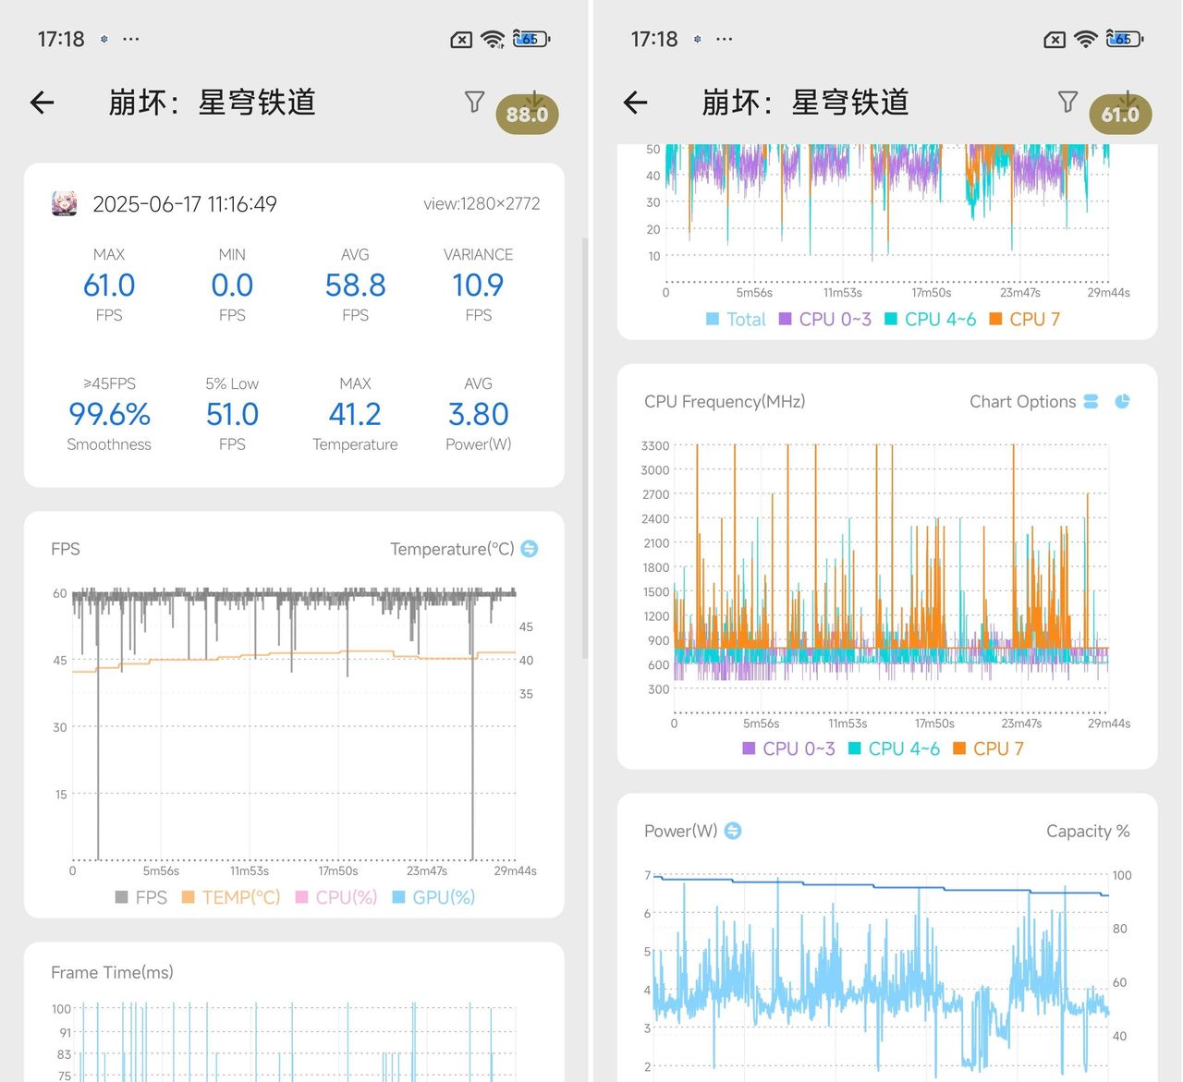
Task: Hide the CPU 7 frequency series
Action: 998,748
